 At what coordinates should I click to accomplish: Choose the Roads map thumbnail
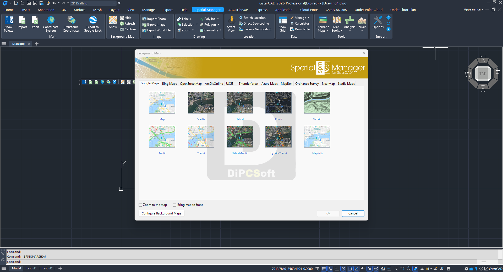[x=278, y=103]
